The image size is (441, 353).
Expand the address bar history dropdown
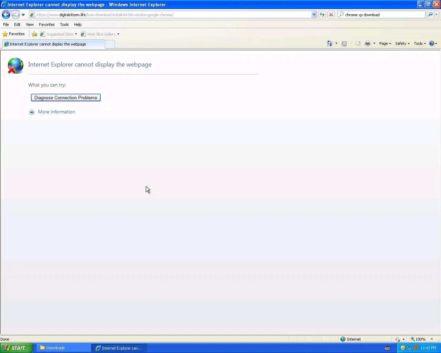click(x=314, y=15)
